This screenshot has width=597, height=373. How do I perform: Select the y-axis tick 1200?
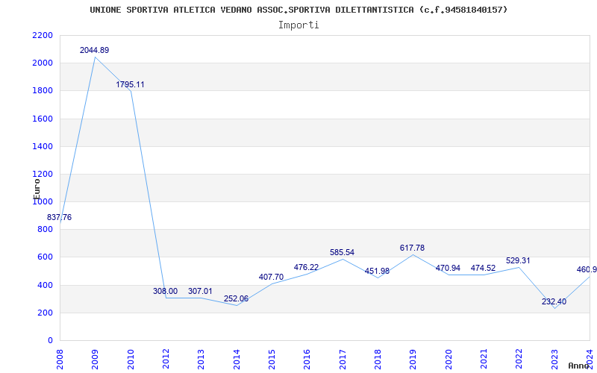[x=43, y=175]
